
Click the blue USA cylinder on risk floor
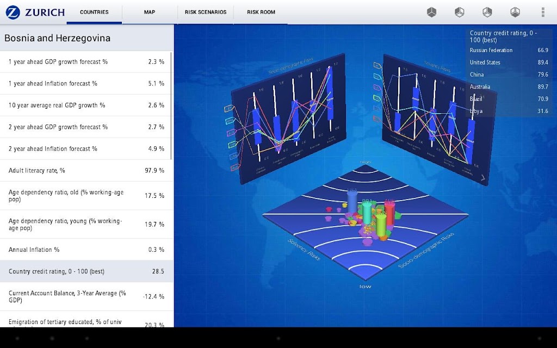(x=352, y=202)
